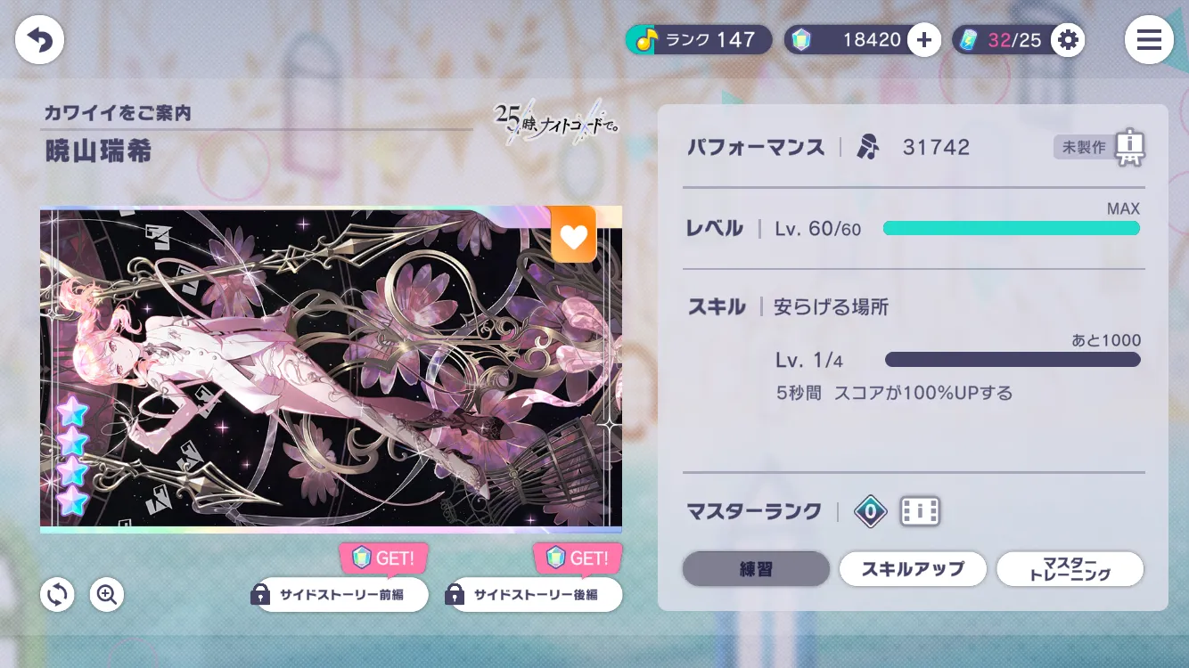The width and height of the screenshot is (1189, 668).
Task: Open locked サイドストーリー後編
Action: pyautogui.click(x=534, y=594)
